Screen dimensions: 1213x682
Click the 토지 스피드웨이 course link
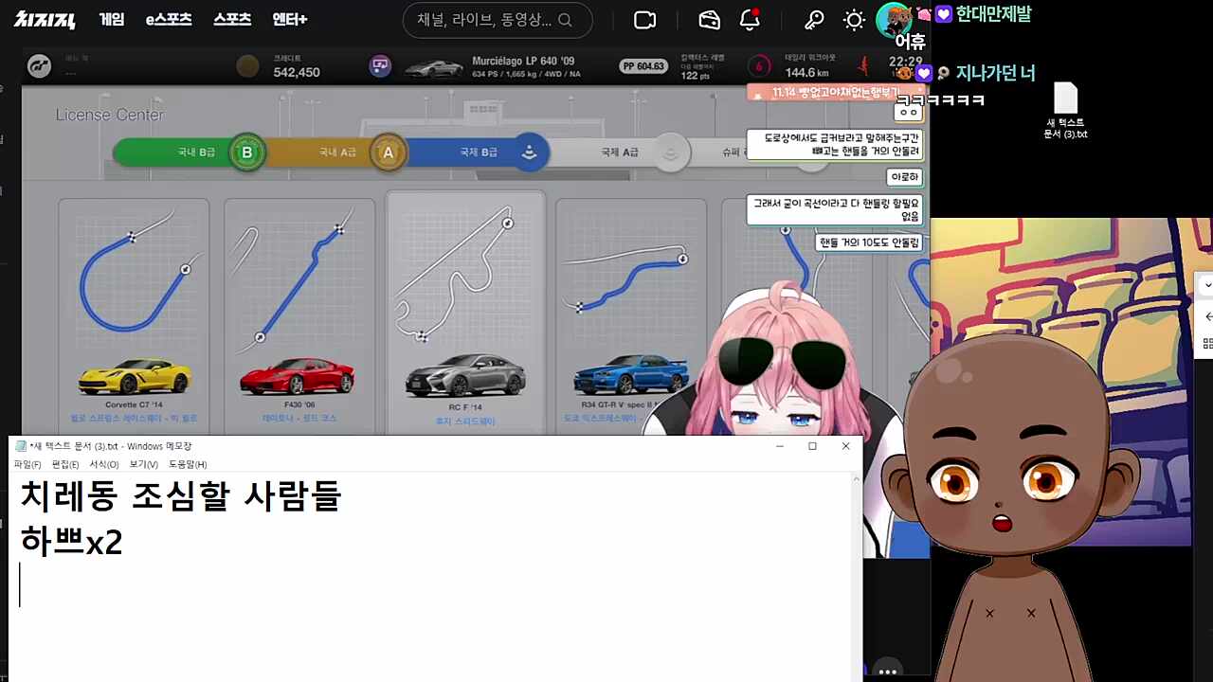[464, 420]
